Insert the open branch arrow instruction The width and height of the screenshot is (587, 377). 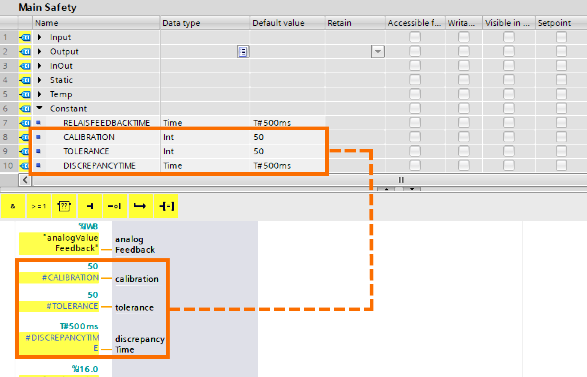tap(141, 206)
